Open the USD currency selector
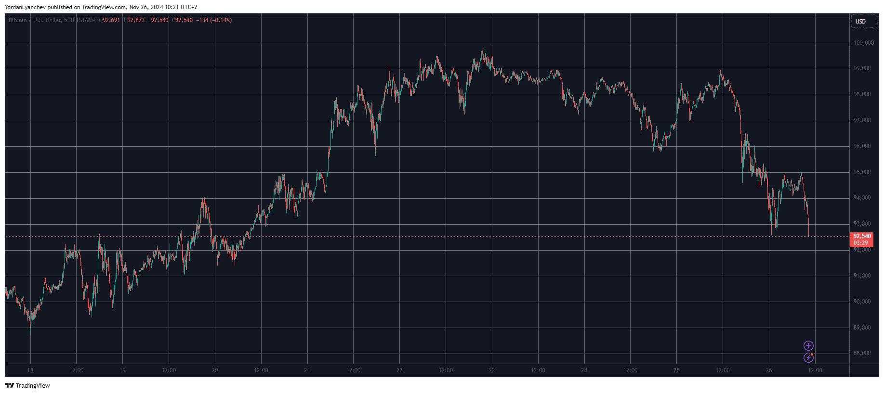 [864, 22]
